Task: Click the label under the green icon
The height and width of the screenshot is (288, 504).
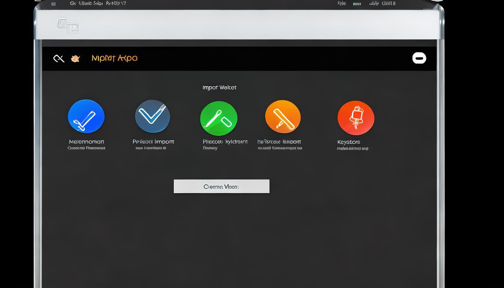Action: coord(225,142)
